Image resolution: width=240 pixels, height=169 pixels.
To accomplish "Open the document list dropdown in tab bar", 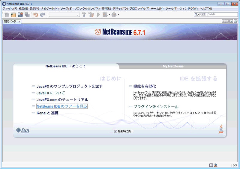I will click(x=231, y=21).
